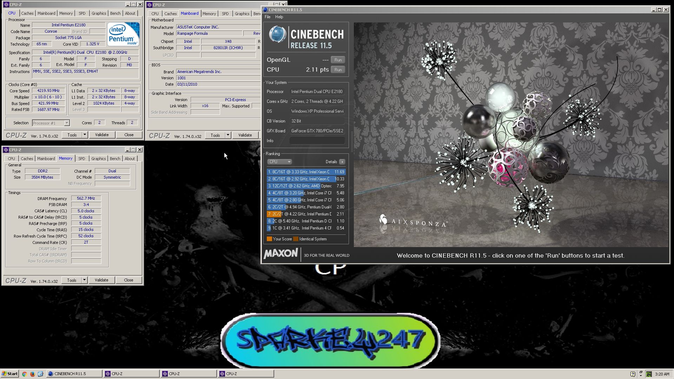674x379 pixels.
Task: Expand Tools arrow in Mainboard CPU-Z window
Action: [x=227, y=135]
